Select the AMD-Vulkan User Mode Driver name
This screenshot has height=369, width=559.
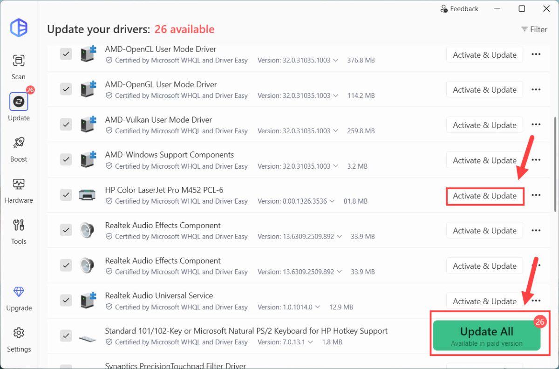(158, 120)
